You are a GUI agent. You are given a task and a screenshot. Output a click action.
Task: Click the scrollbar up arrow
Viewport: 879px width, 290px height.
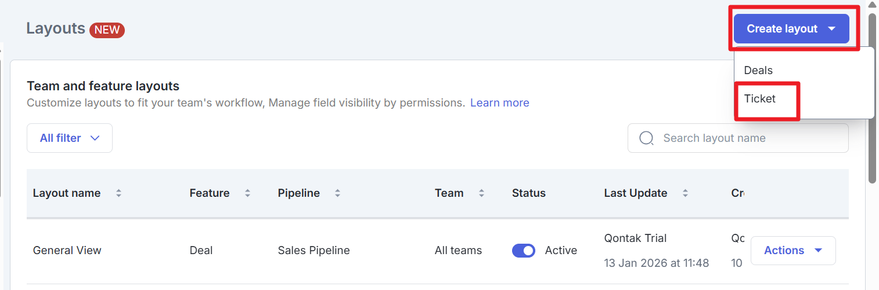(871, 5)
